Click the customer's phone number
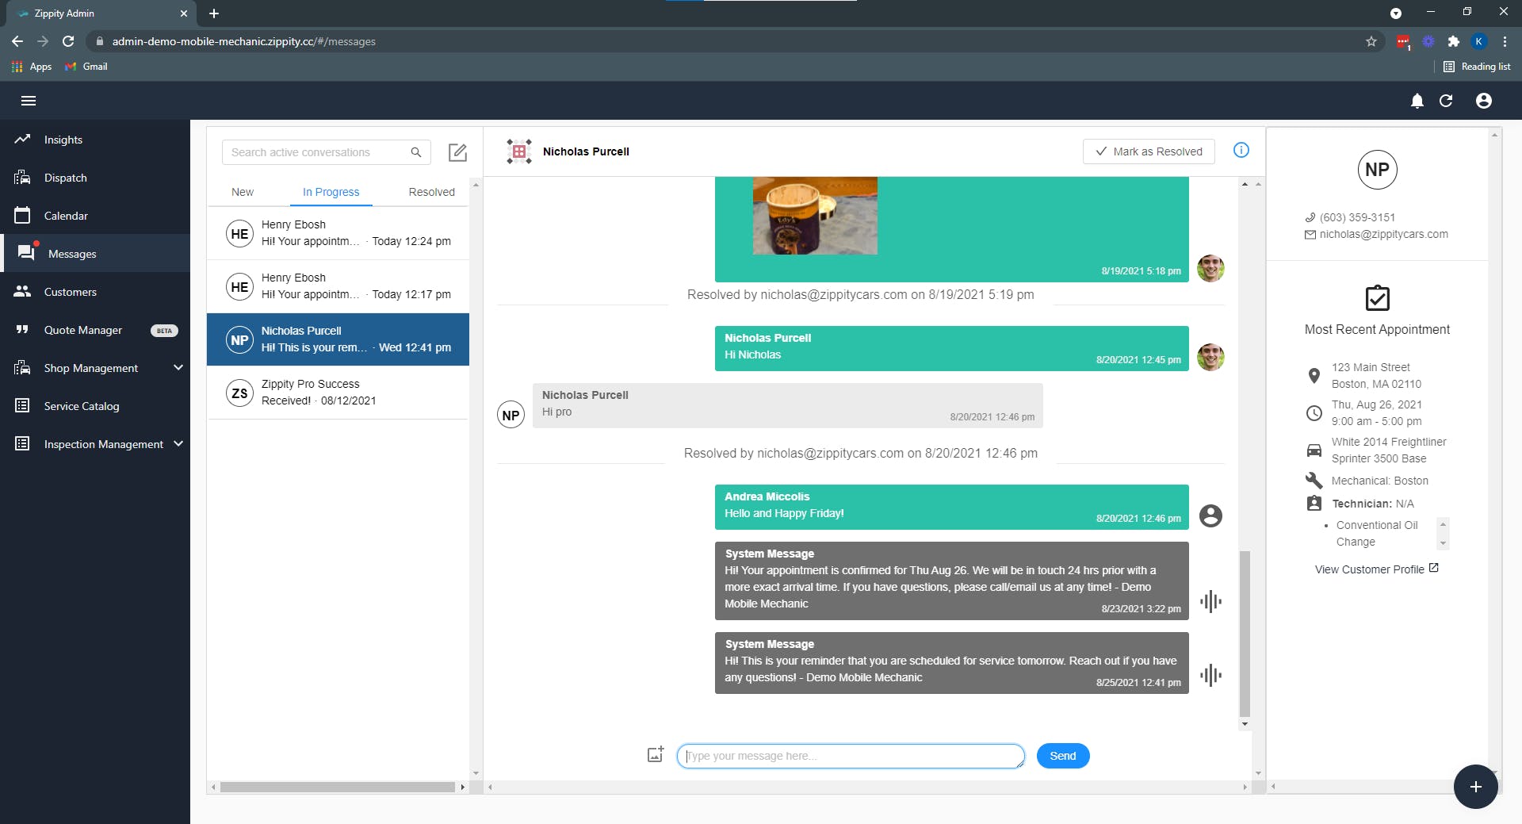 1357,217
